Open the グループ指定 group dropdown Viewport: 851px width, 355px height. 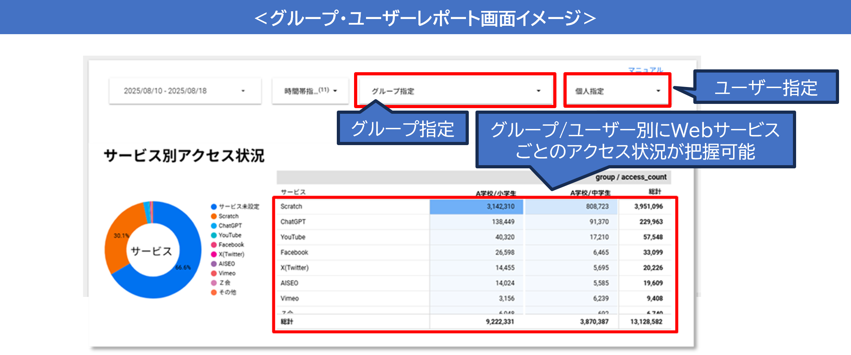[455, 91]
